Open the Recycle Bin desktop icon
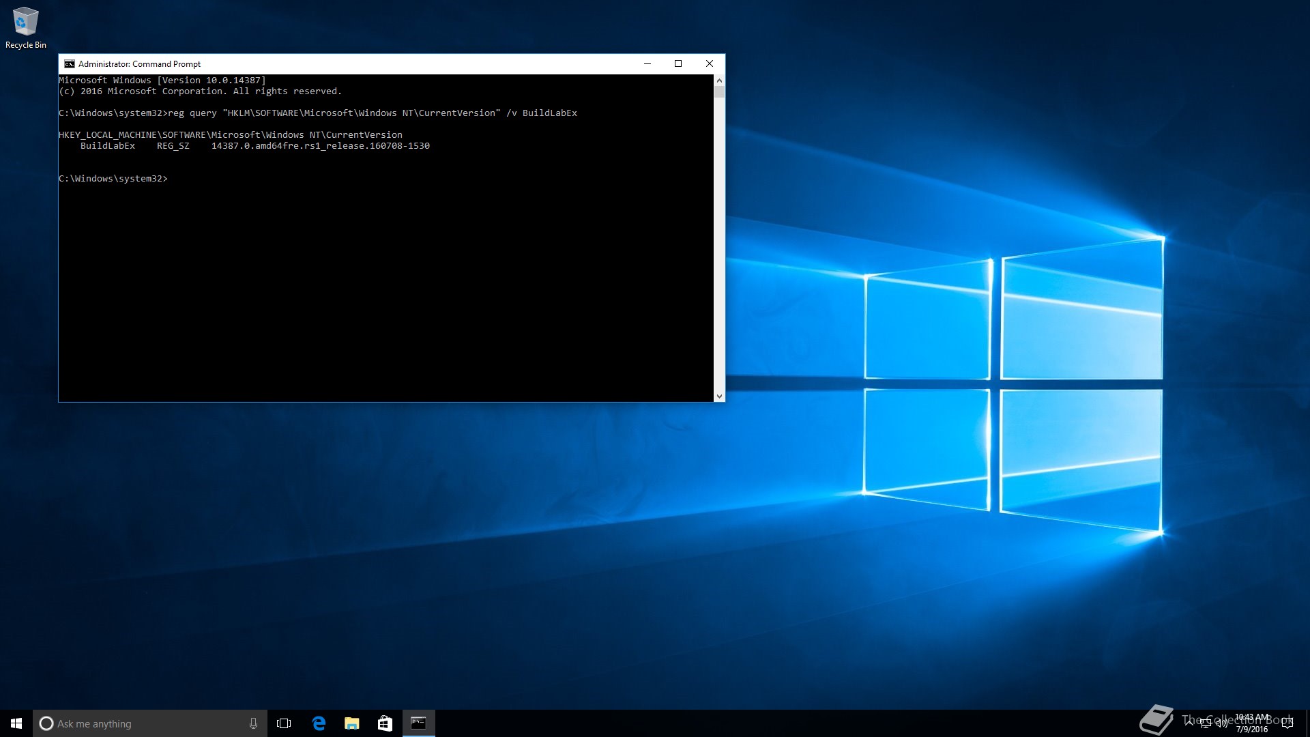The width and height of the screenshot is (1310, 737). tap(25, 27)
